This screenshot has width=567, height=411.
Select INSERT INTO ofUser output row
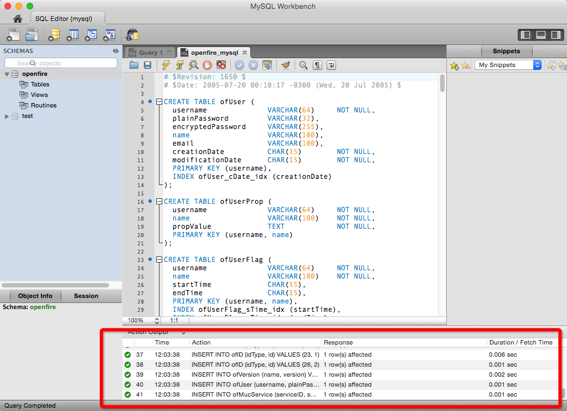(x=340, y=384)
